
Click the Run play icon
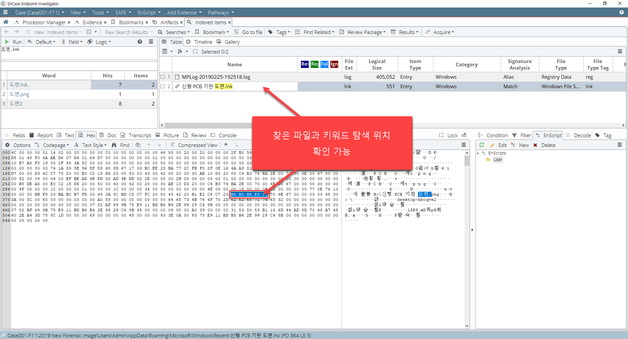tap(7, 42)
